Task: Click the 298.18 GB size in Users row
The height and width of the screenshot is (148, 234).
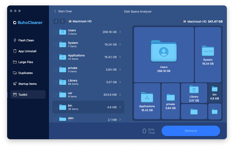Action: click(109, 32)
